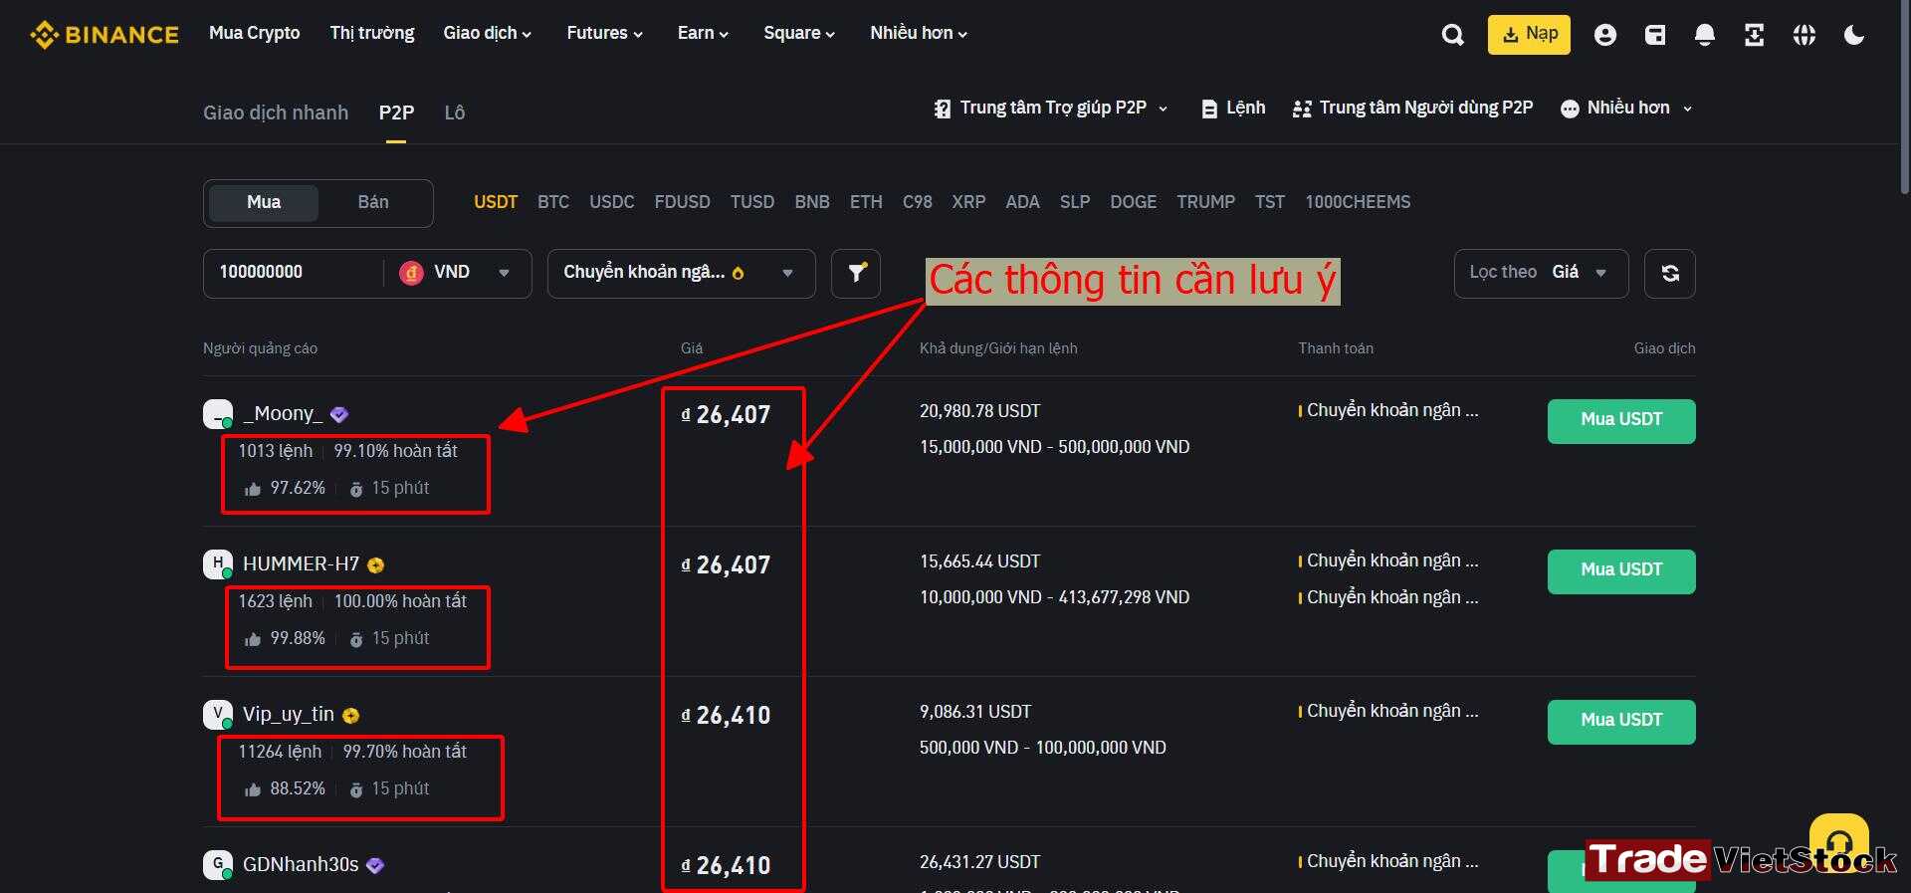The height and width of the screenshot is (893, 1911).
Task: Click the yellow Nạp deposit button
Action: click(x=1529, y=35)
